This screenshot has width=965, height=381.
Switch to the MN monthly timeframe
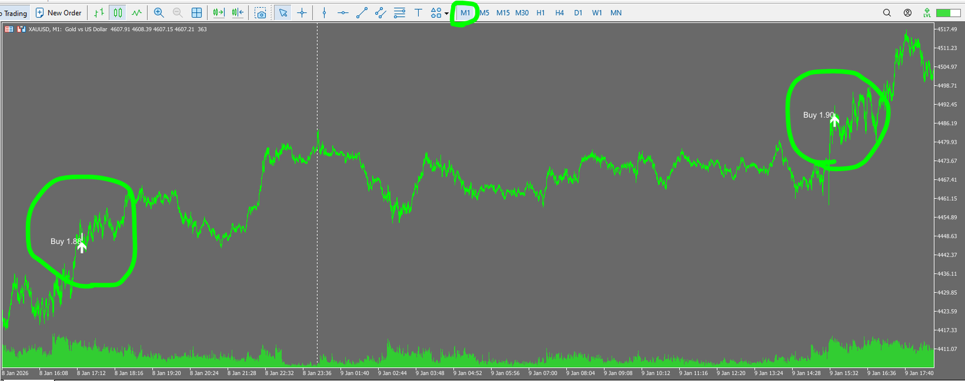click(x=616, y=13)
